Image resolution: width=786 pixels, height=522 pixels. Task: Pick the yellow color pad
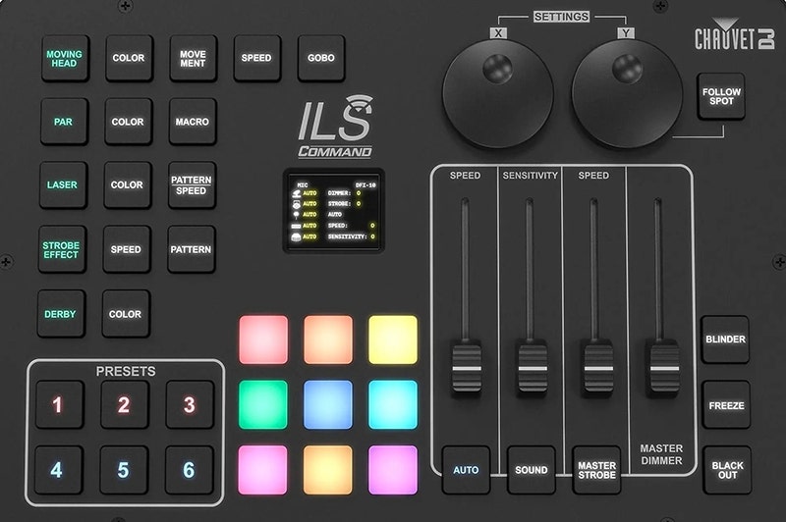pyautogui.click(x=393, y=339)
